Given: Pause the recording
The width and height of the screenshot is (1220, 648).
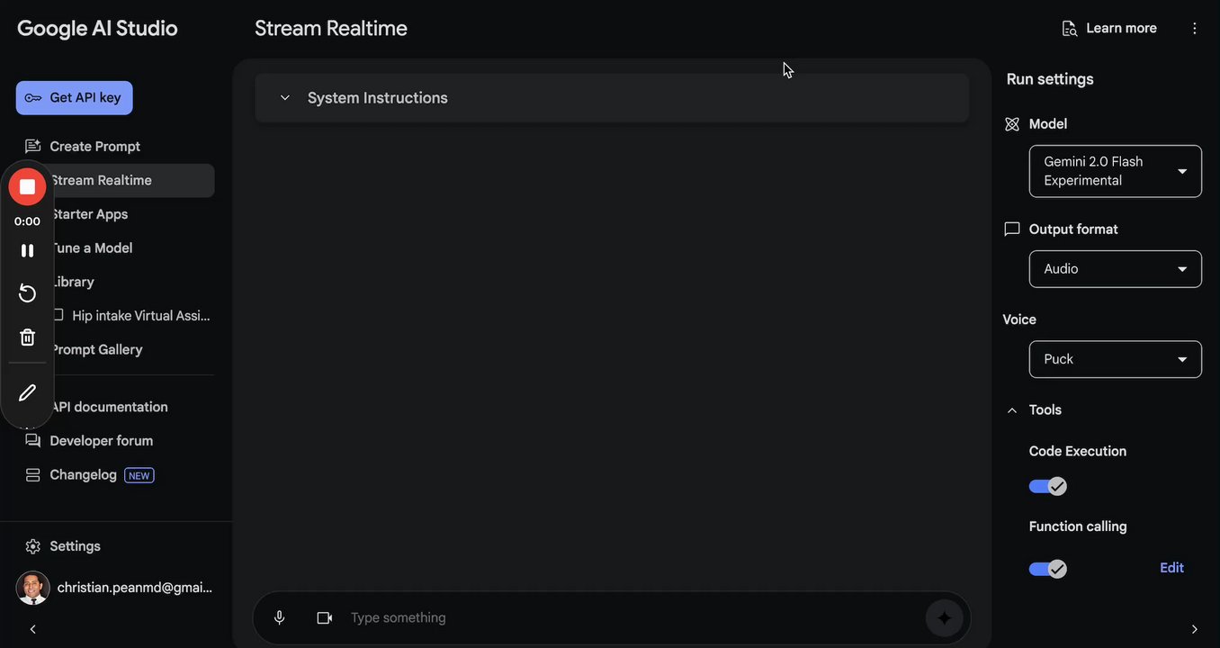Looking at the screenshot, I should pos(27,250).
